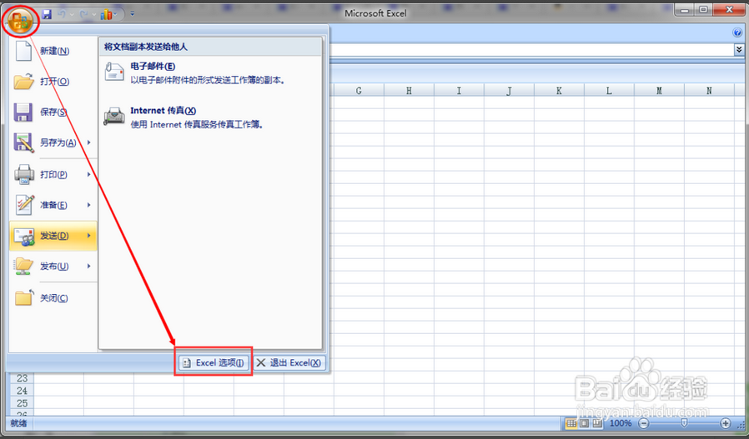Viewport: 749px width, 439px height.
Task: Click the header 将文档副本发送给他人
Action: pos(146,47)
